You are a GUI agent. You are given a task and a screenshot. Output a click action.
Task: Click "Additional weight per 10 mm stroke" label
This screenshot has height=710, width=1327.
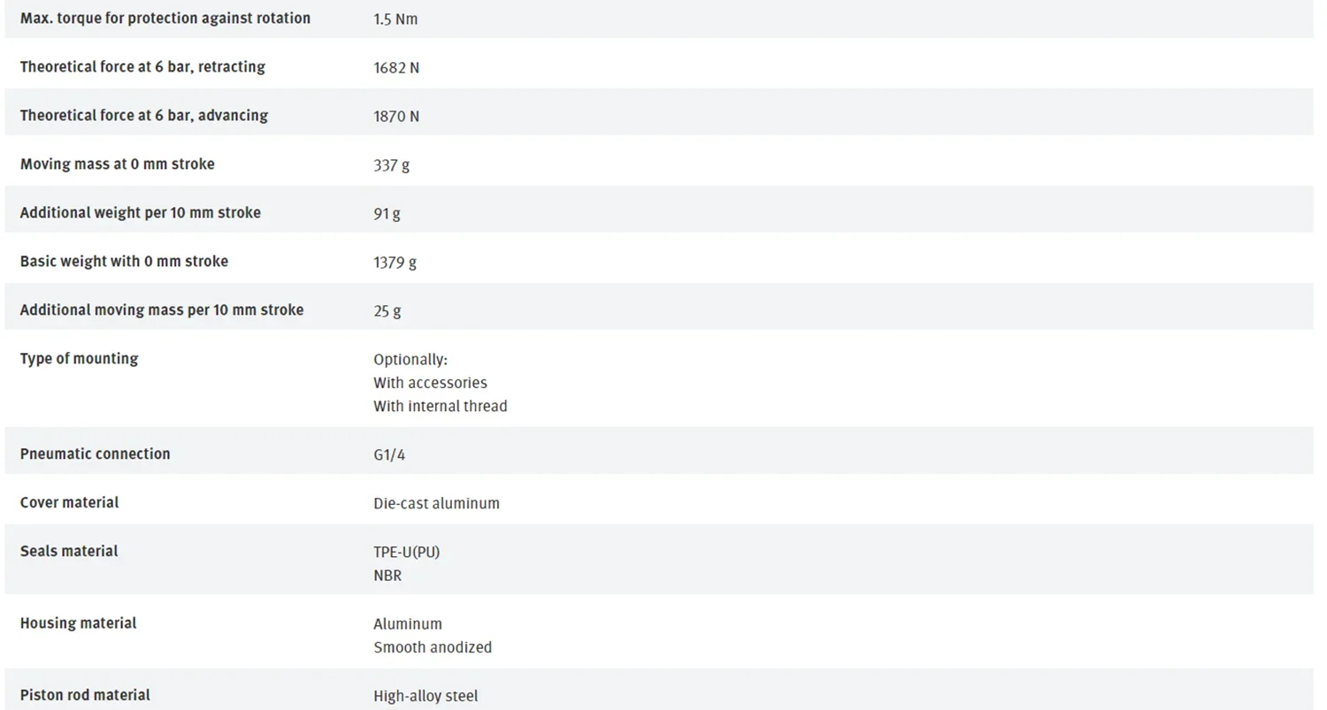140,213
